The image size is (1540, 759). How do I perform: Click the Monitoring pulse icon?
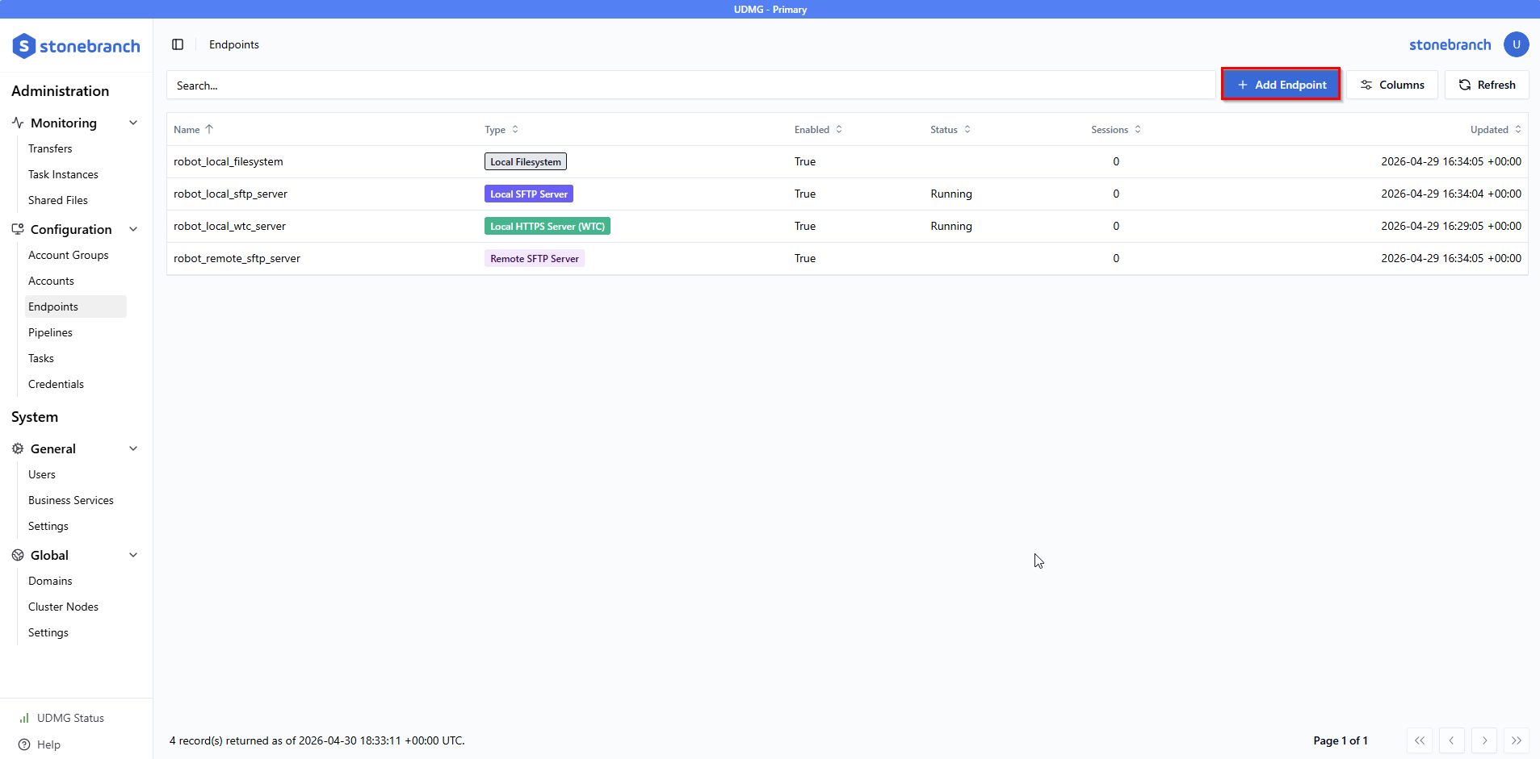18,123
